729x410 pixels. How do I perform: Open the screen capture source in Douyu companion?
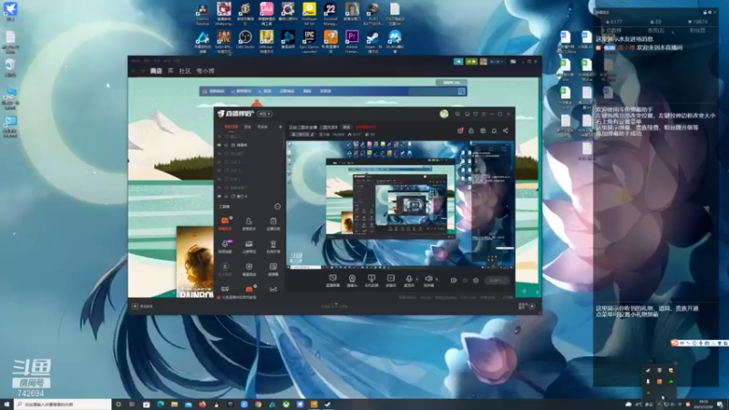(x=333, y=280)
